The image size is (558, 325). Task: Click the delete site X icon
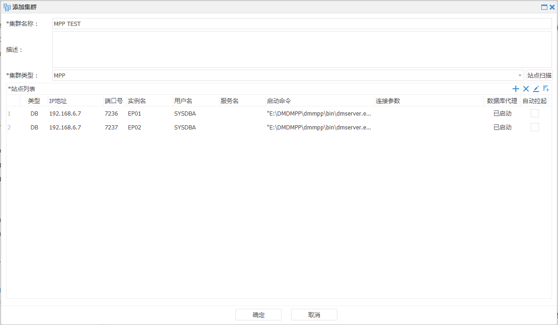[x=526, y=89]
